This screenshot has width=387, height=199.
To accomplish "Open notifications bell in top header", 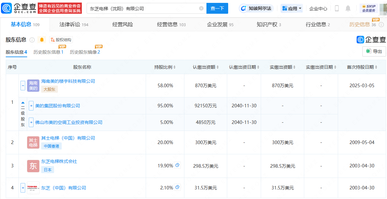I will click(x=348, y=8).
